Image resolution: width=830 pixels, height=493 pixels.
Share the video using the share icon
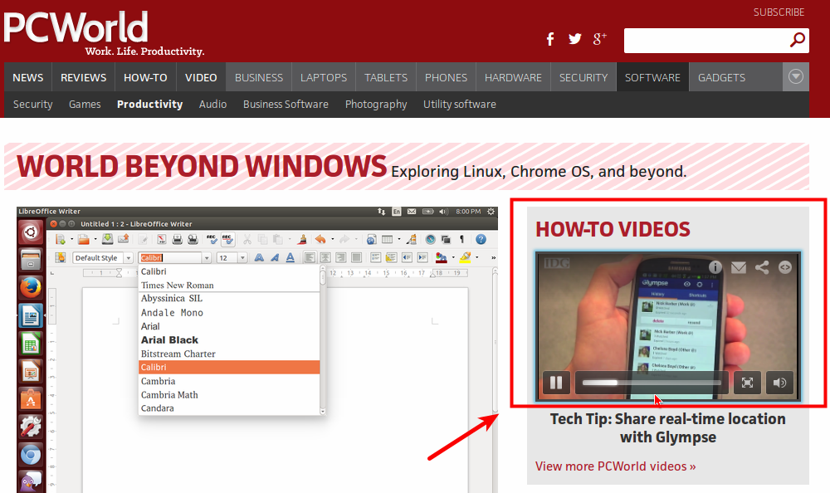coord(762,267)
